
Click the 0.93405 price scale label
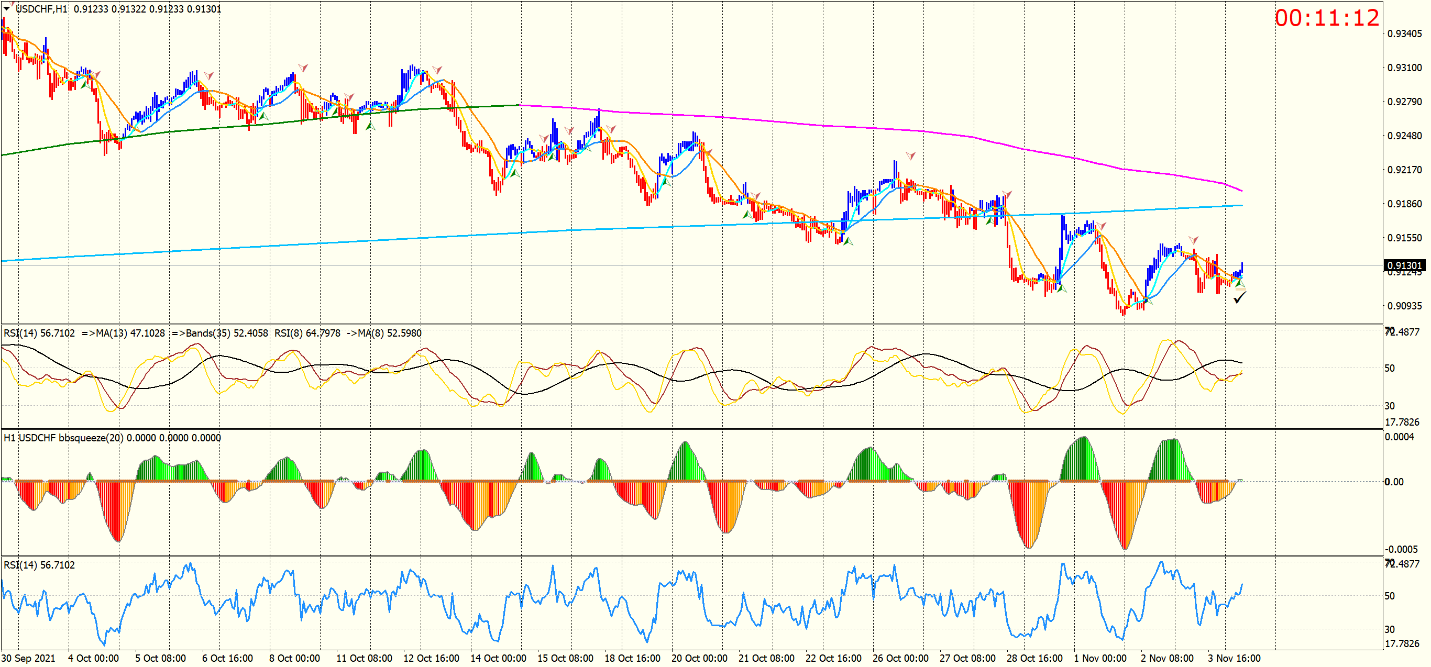tap(1404, 34)
